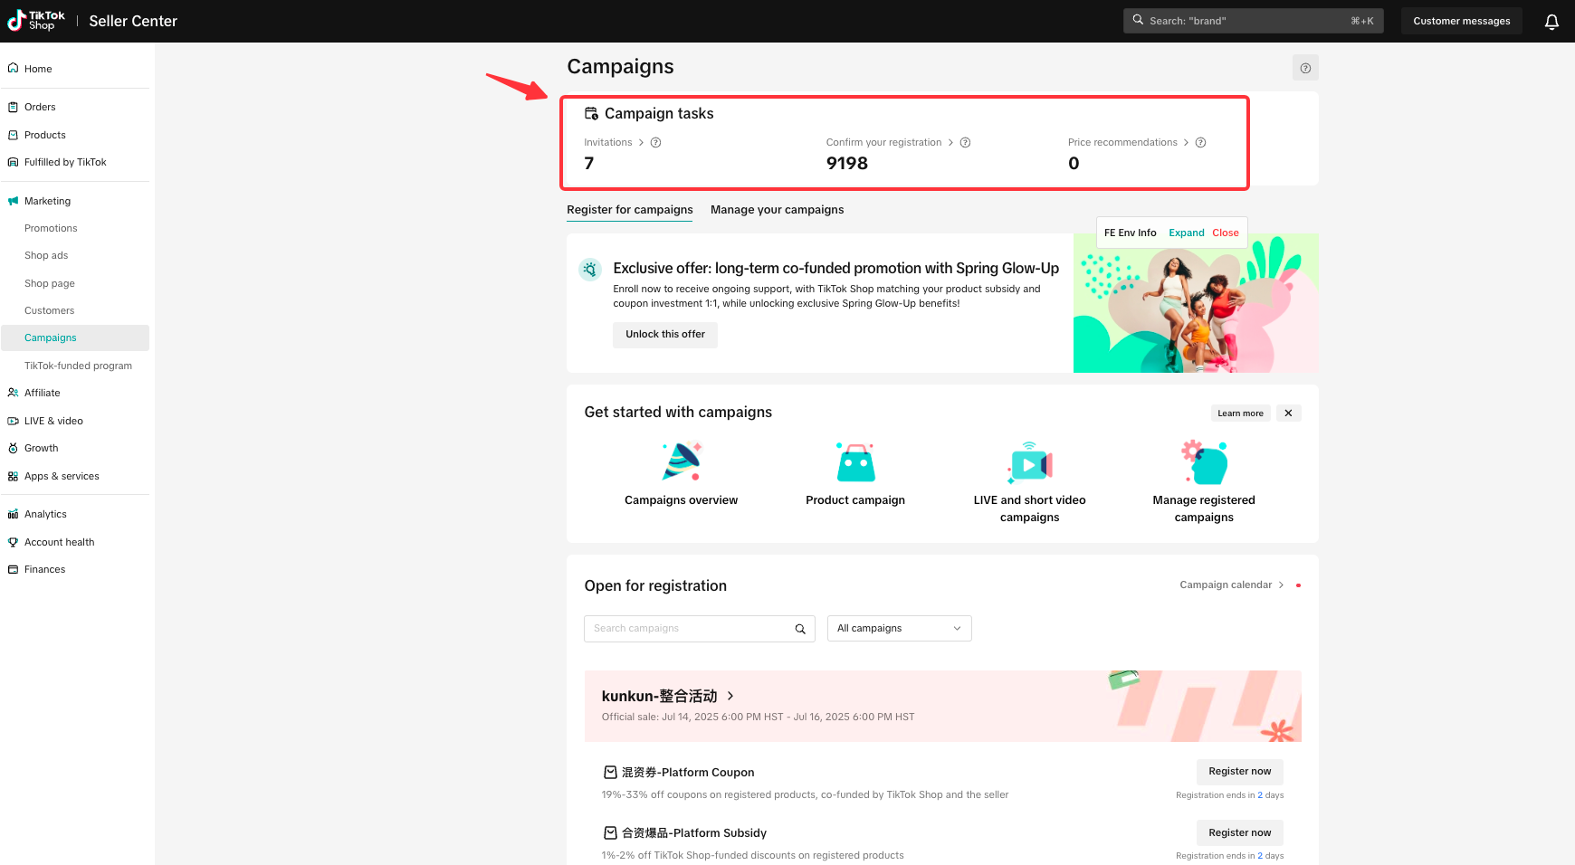
Task: Register now for the Platform Coupon
Action: (x=1239, y=772)
